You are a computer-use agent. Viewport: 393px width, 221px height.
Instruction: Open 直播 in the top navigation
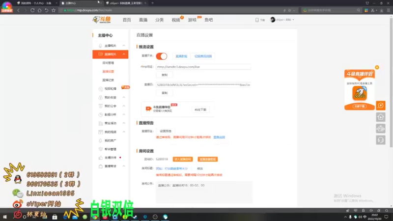click(x=143, y=20)
